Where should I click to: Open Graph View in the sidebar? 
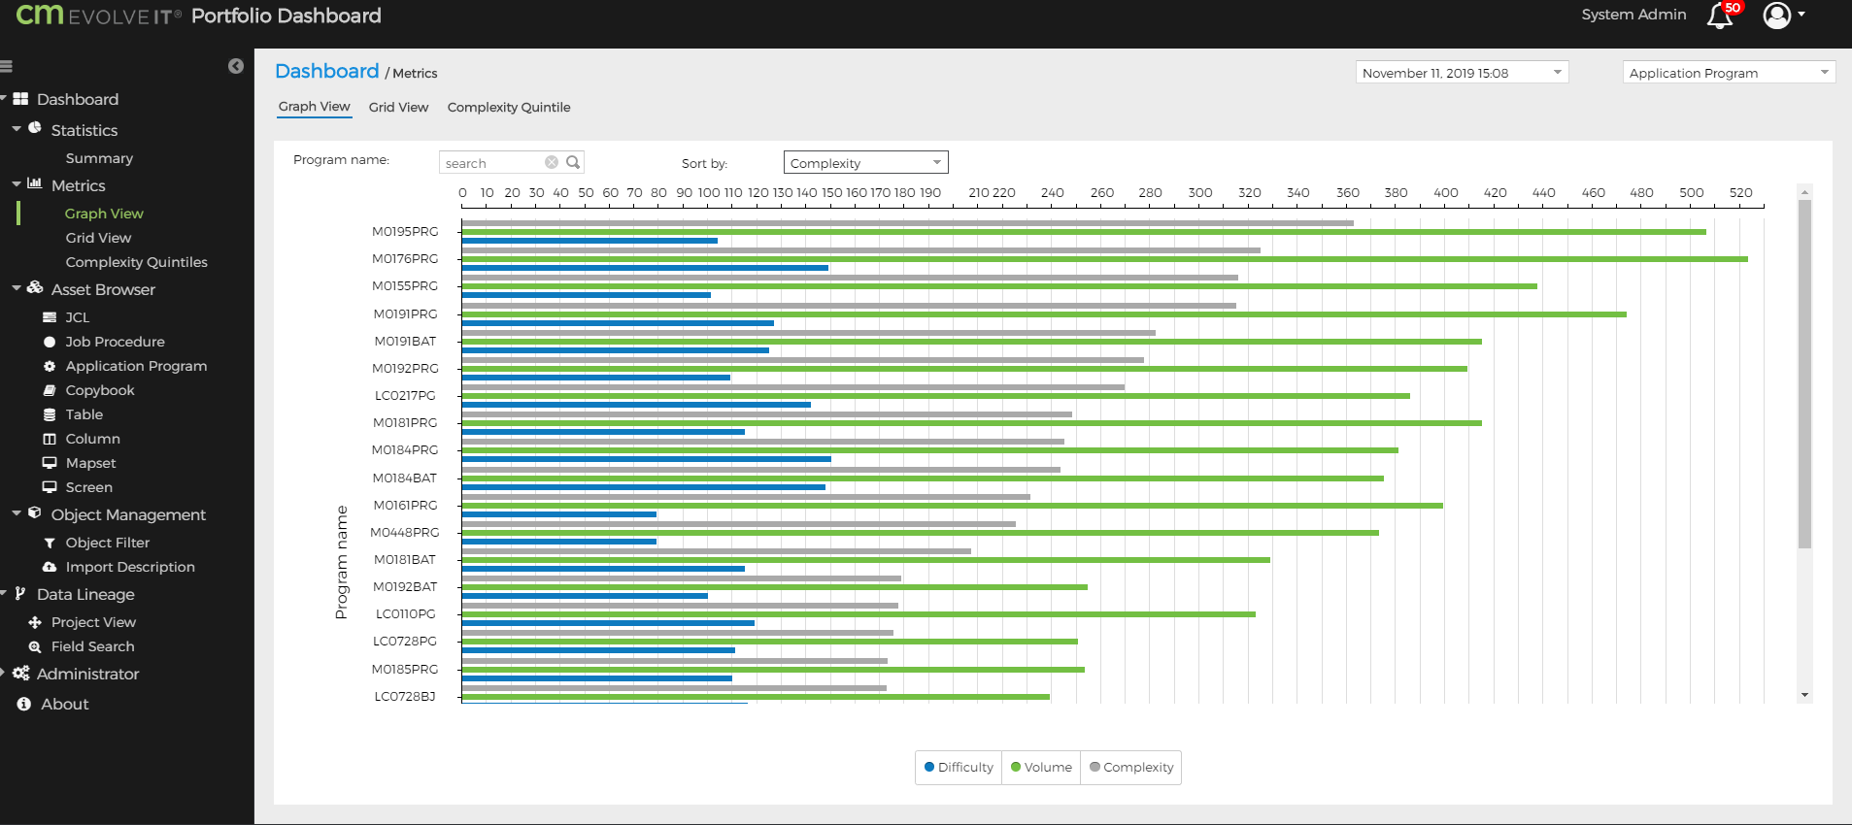tap(104, 214)
